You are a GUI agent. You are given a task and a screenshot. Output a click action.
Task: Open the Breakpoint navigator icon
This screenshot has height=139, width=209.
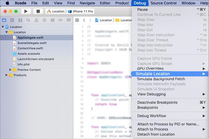point(61,20)
